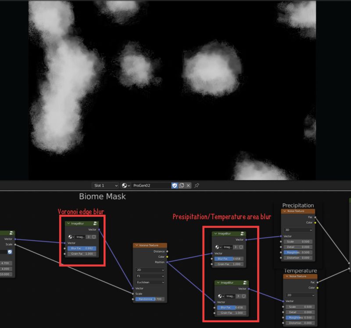Collapse the Temperature Noise Texture node
Image resolution: width=351 pixels, height=328 pixels.
pos(287,276)
